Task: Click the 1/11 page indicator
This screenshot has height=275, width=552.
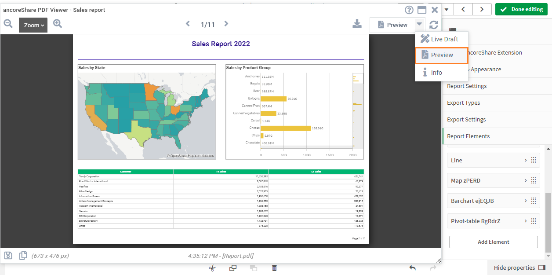Action: point(208,25)
